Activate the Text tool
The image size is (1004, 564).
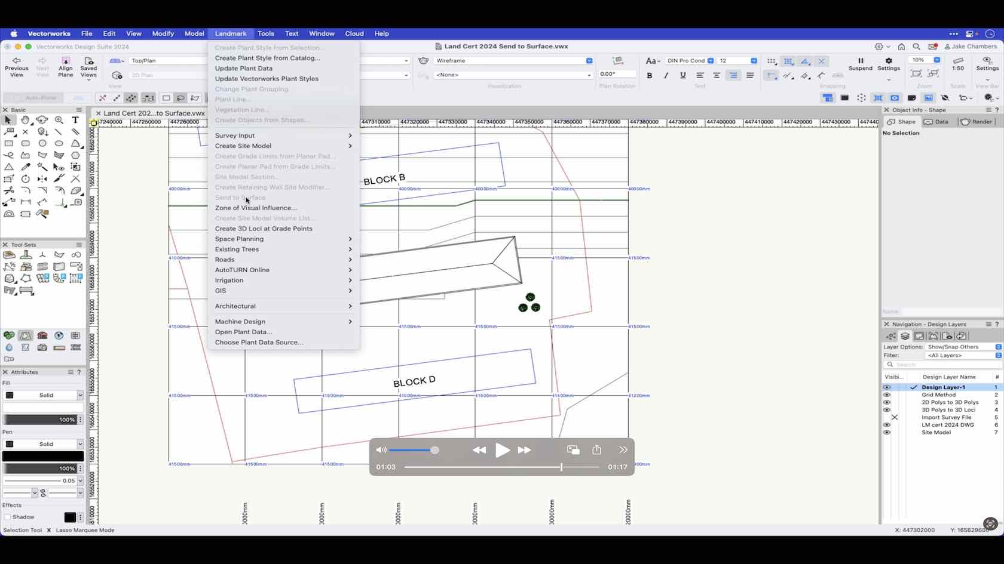coord(76,120)
